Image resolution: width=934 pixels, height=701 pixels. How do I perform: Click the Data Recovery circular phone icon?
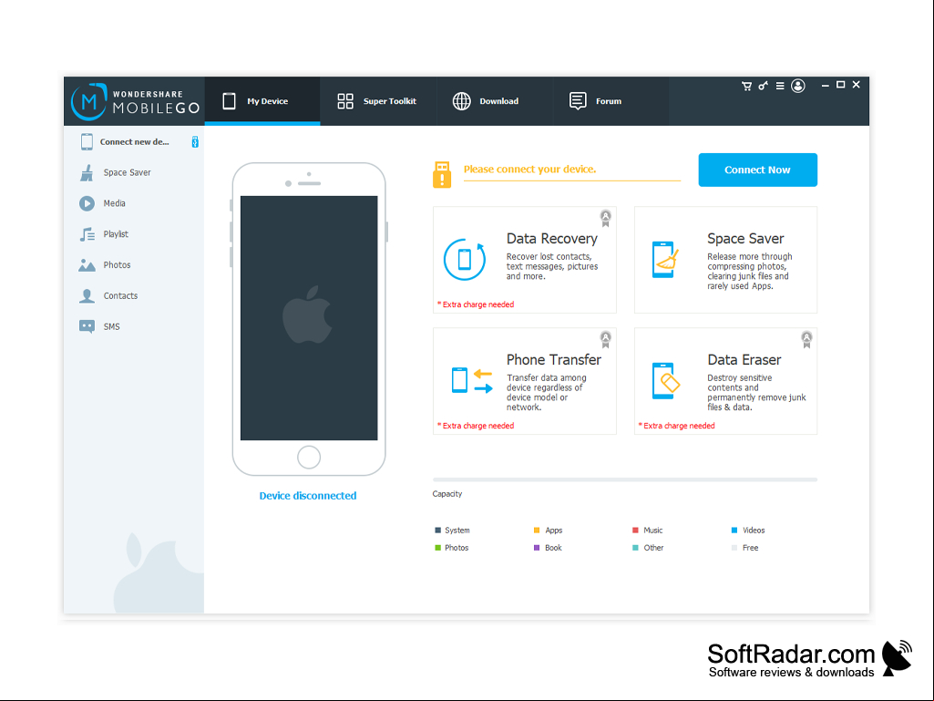(x=465, y=259)
